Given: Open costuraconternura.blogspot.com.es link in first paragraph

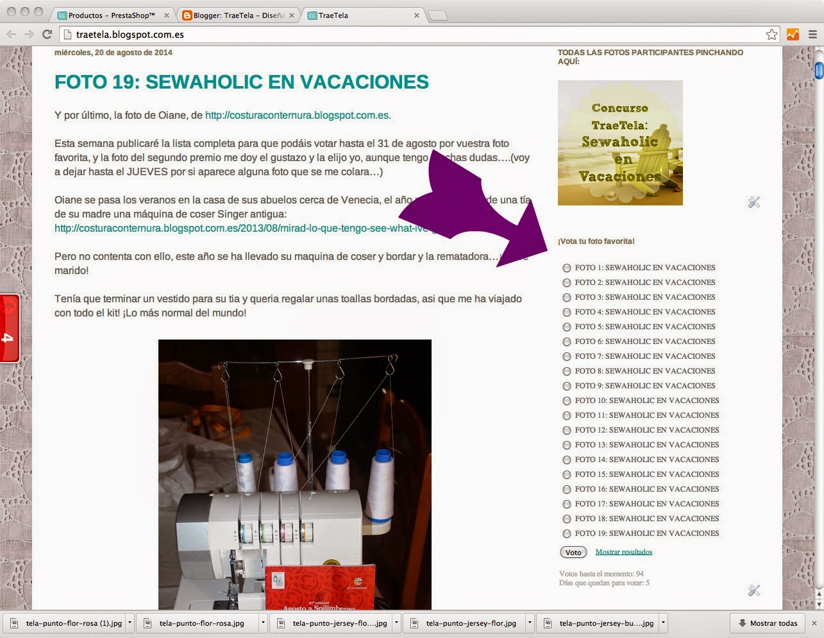Looking at the screenshot, I should point(297,116).
